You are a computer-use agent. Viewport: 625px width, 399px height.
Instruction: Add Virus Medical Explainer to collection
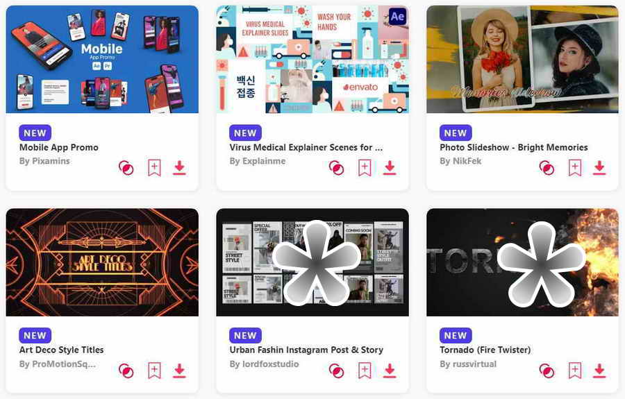[x=365, y=168]
